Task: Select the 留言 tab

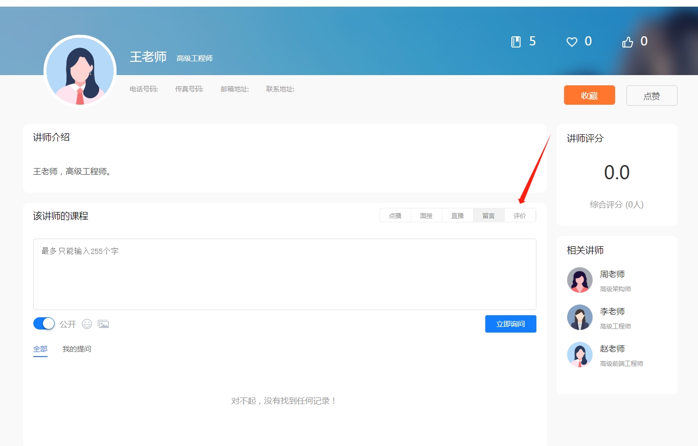Action: 489,216
